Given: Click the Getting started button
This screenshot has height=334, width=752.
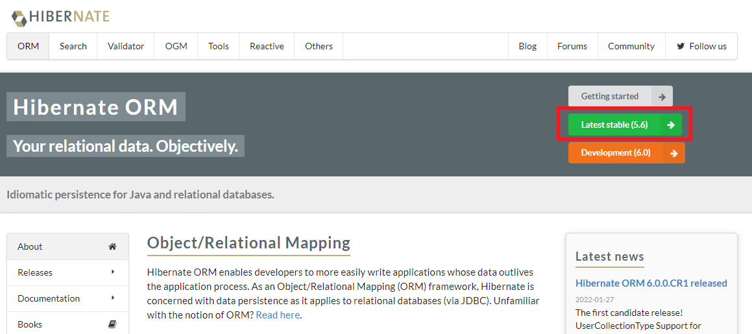Looking at the screenshot, I should pos(620,97).
